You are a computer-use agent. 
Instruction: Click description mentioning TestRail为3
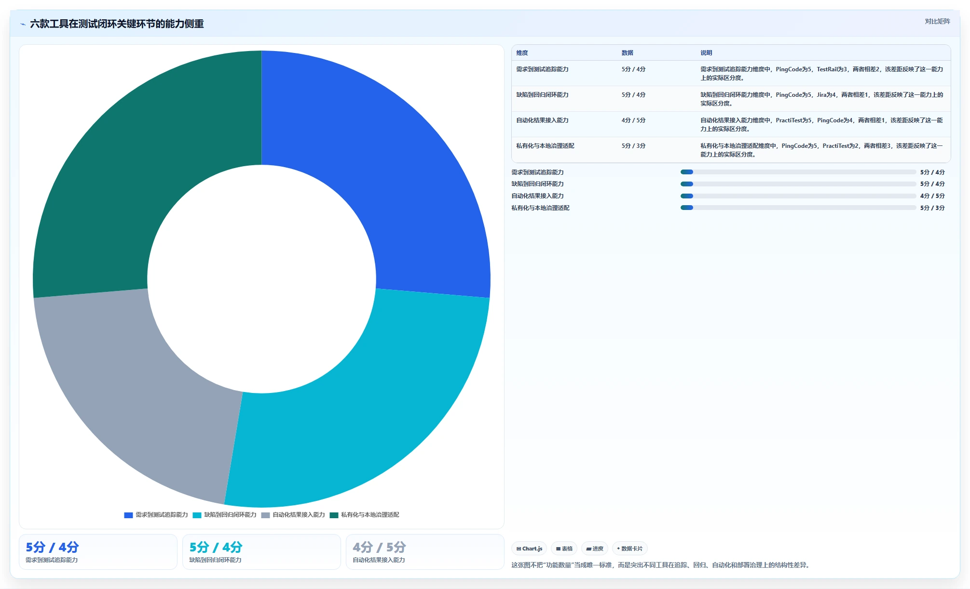point(822,74)
